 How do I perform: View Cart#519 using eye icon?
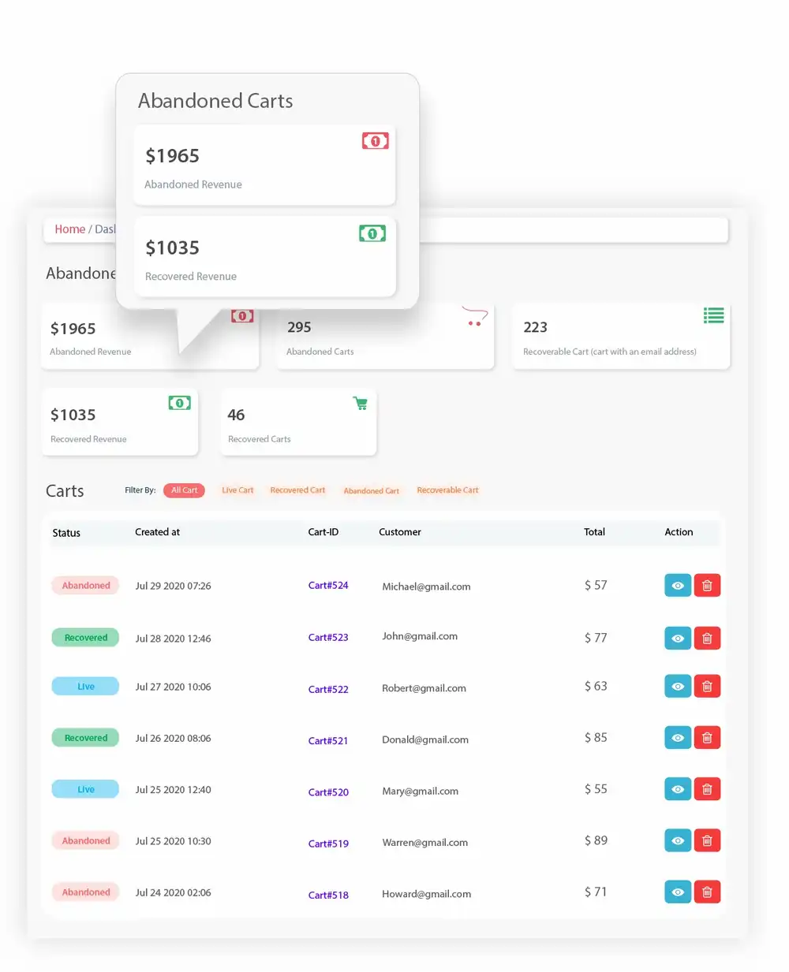coord(678,841)
